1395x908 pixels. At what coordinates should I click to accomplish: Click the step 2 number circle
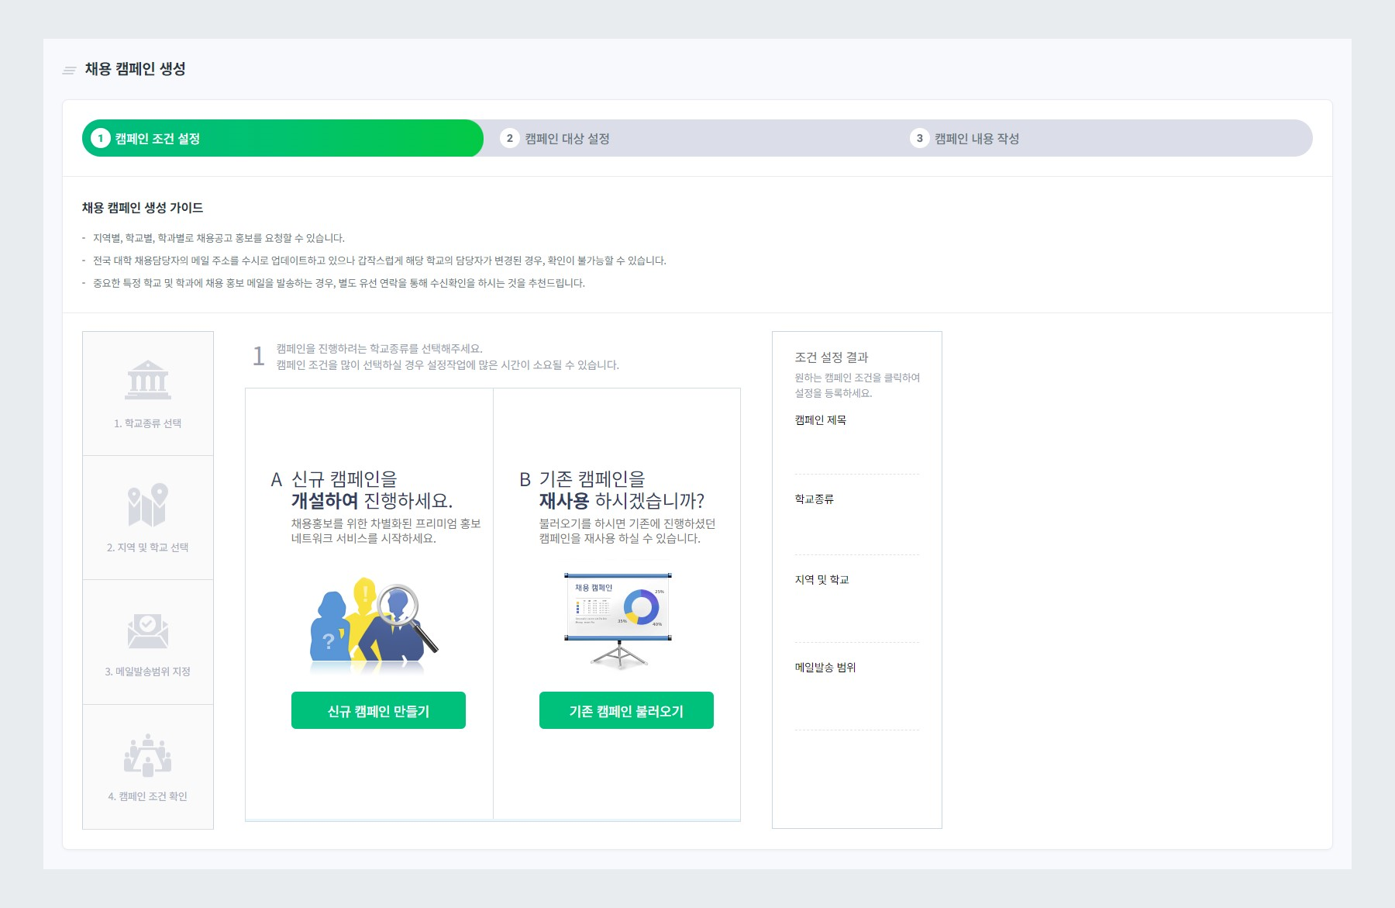509,138
